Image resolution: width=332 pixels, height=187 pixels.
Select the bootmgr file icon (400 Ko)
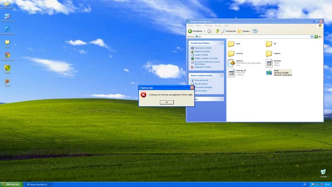269,63
